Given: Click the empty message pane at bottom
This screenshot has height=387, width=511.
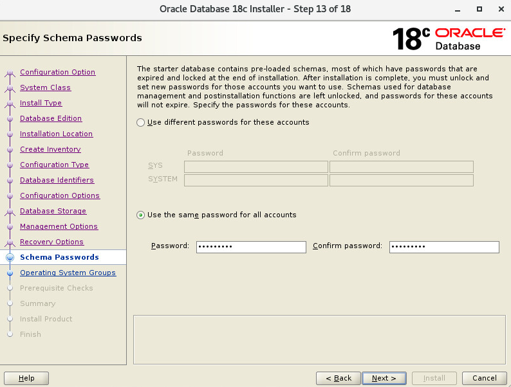Looking at the screenshot, I should [x=319, y=339].
